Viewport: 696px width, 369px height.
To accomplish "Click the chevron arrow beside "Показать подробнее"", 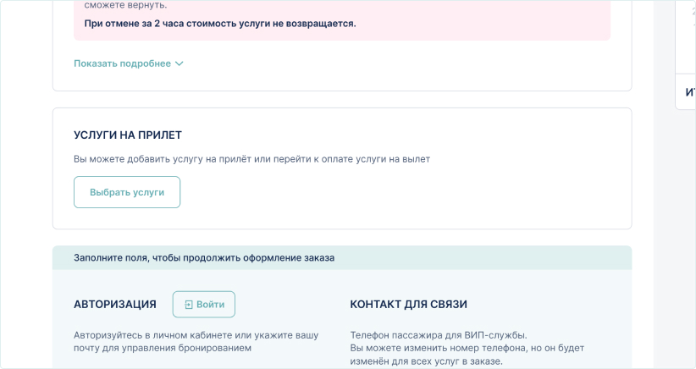I will (x=179, y=63).
